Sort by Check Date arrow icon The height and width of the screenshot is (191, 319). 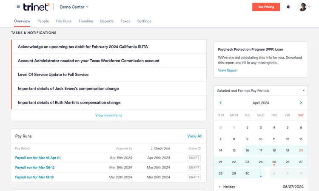tap(152, 148)
